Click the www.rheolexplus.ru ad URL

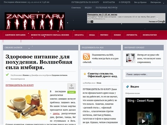click(96, 19)
